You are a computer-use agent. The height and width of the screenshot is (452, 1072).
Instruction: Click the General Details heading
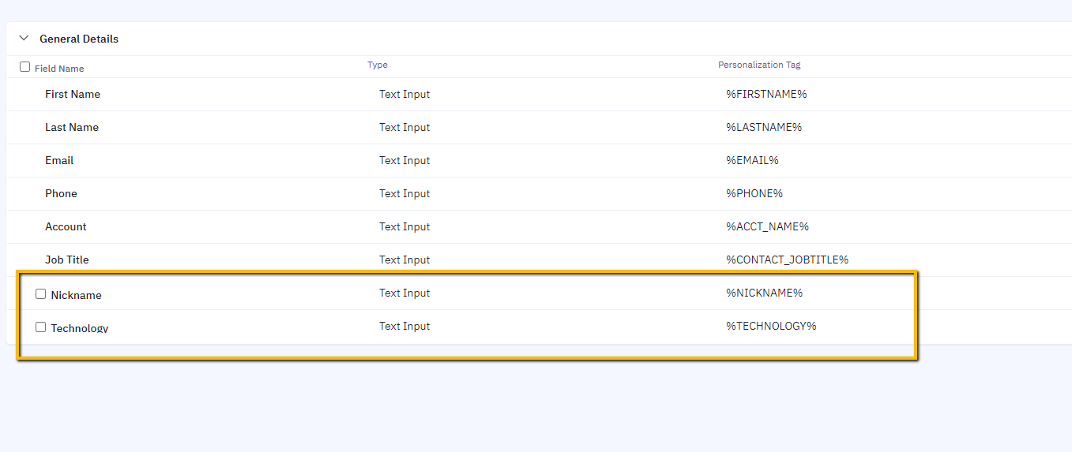[79, 39]
